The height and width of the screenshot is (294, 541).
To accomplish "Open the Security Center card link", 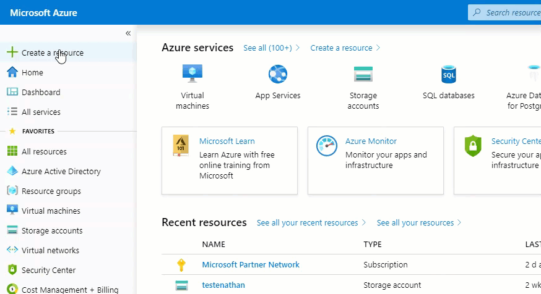I will click(516, 141).
